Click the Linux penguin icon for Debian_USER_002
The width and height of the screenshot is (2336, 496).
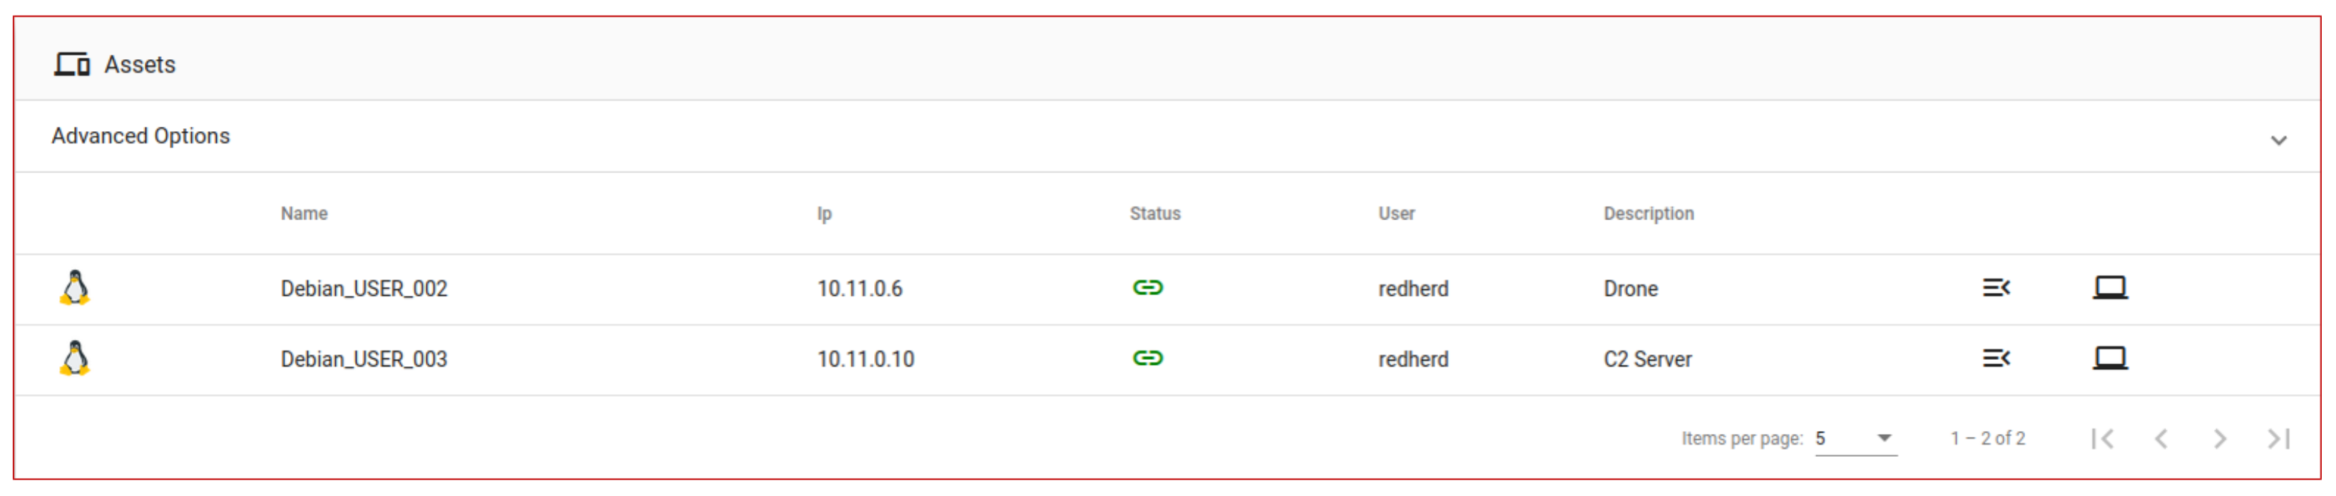(76, 289)
